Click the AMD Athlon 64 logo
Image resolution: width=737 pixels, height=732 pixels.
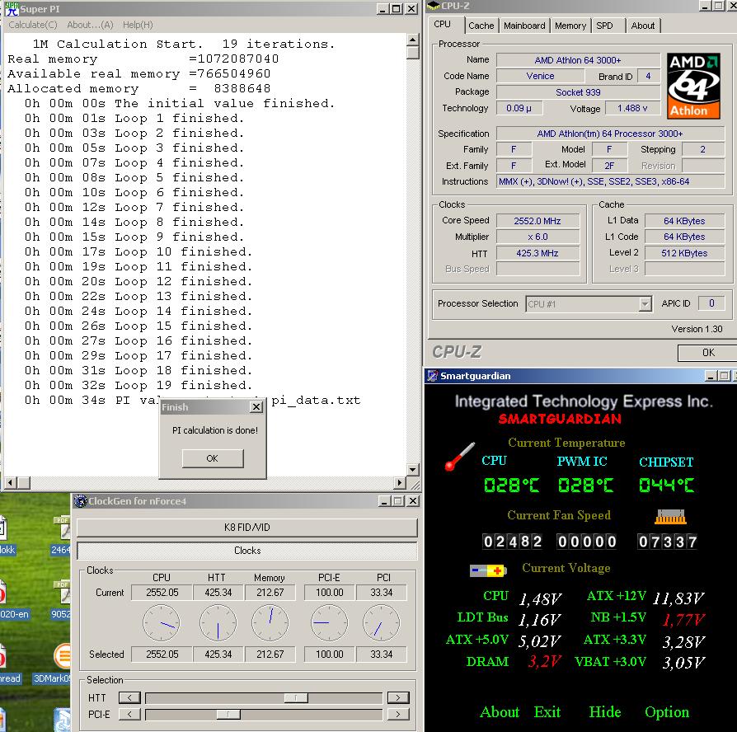click(x=693, y=85)
